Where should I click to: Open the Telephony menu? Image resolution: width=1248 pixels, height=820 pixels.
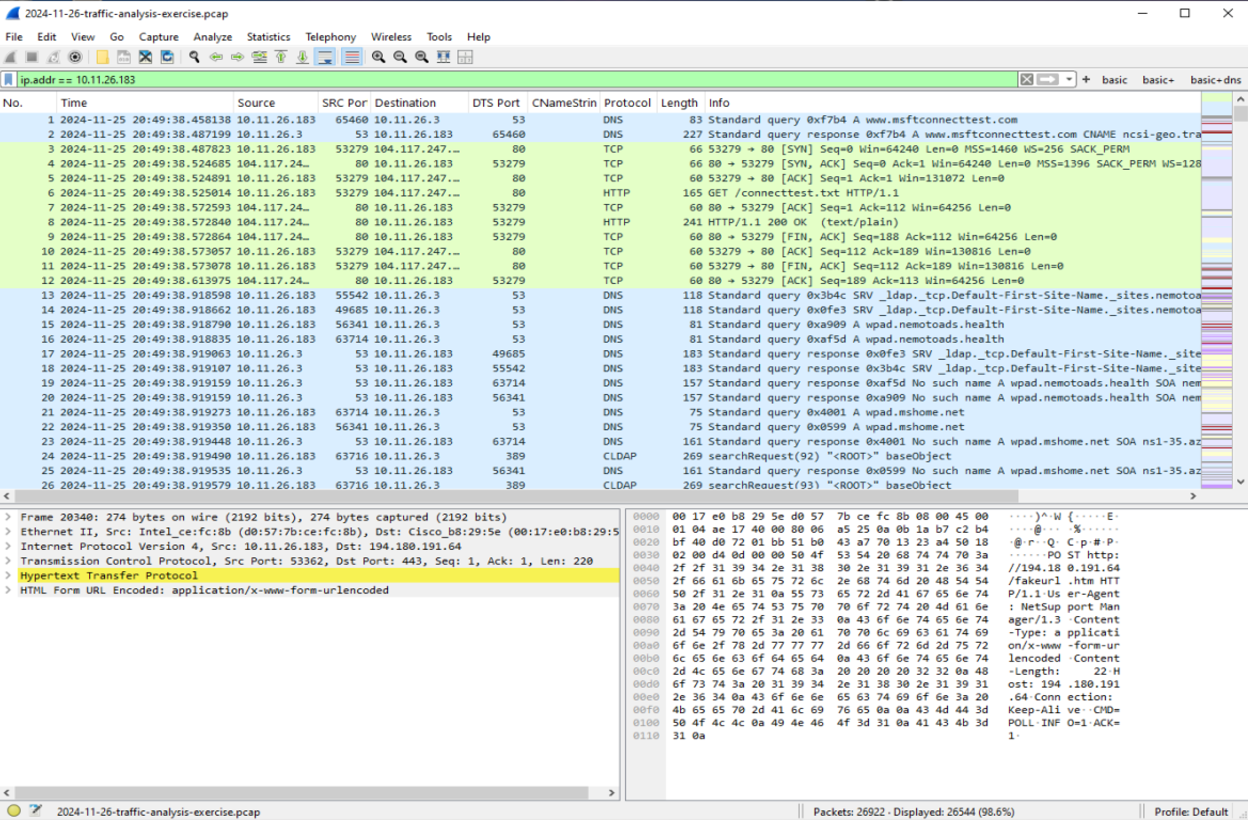pyautogui.click(x=330, y=36)
